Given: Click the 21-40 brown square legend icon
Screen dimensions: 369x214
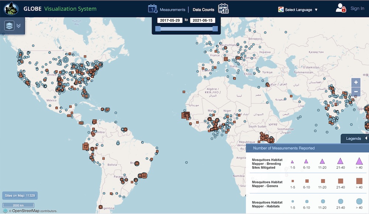Looking at the screenshot, I should pos(341,181).
